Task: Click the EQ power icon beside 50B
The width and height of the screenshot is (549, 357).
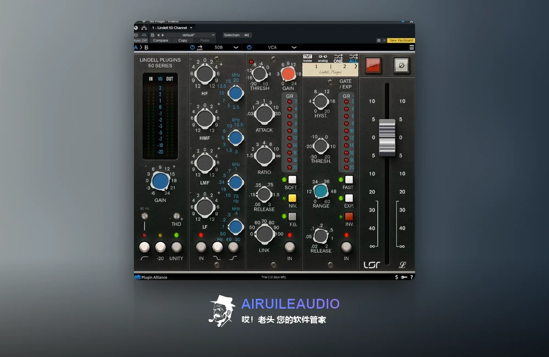Action: click(x=192, y=47)
